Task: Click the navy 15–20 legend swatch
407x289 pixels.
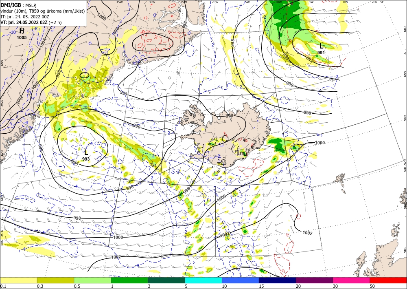Action: click(278, 280)
